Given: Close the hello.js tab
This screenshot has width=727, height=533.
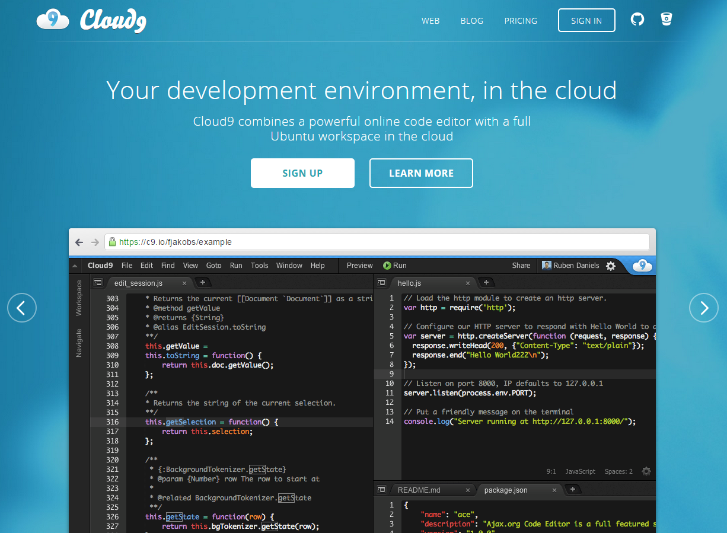Looking at the screenshot, I should [x=468, y=283].
